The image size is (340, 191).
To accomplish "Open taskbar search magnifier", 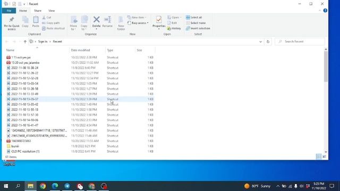I will click(x=18, y=186).
